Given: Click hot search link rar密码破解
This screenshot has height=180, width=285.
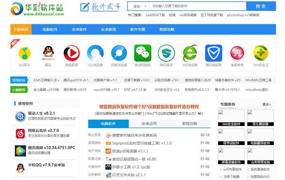Looking at the screenshot, I should click(188, 15).
